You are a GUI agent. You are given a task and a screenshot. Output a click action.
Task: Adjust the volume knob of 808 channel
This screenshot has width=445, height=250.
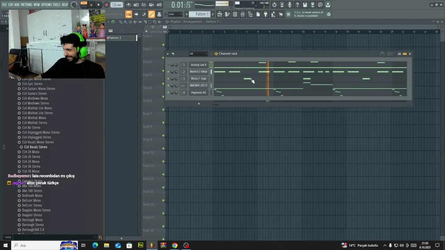[176, 86]
